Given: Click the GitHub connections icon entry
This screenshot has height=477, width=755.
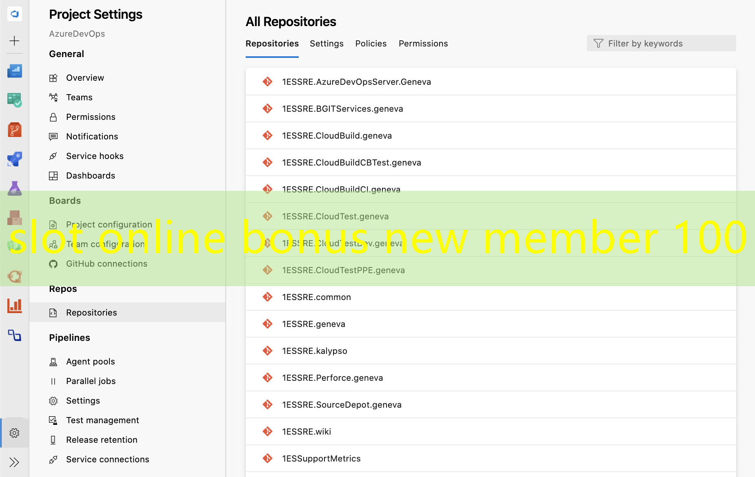Looking at the screenshot, I should pyautogui.click(x=53, y=264).
